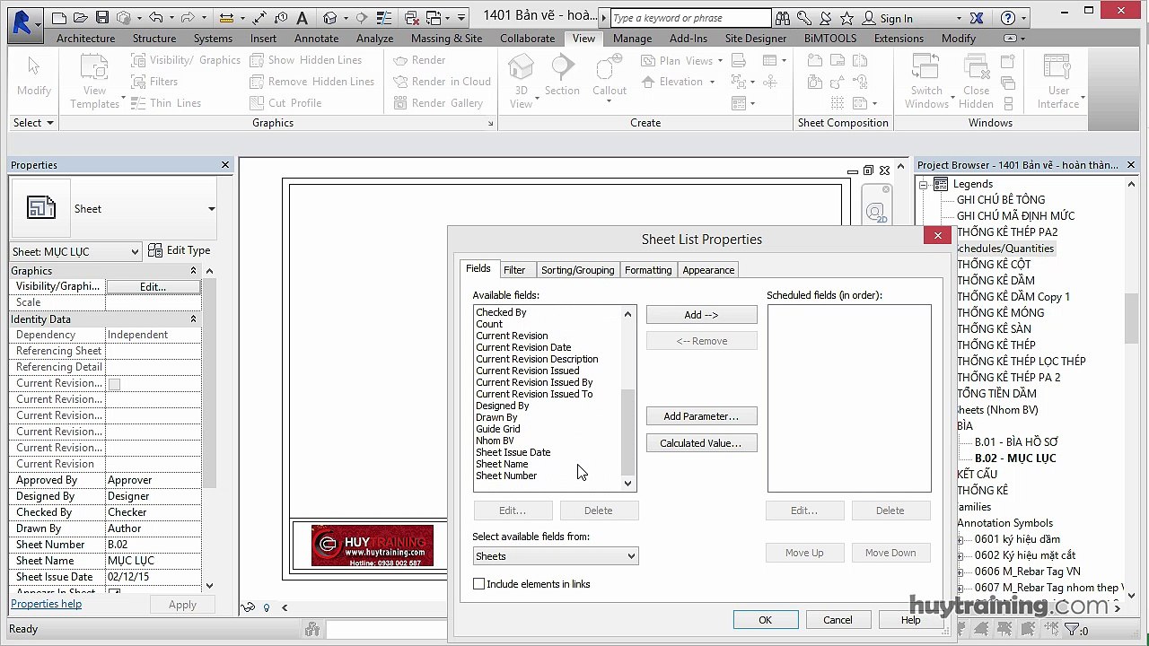Expand the '0601 ký hiệu dầm' tree node
Image resolution: width=1149 pixels, height=646 pixels.
[960, 539]
